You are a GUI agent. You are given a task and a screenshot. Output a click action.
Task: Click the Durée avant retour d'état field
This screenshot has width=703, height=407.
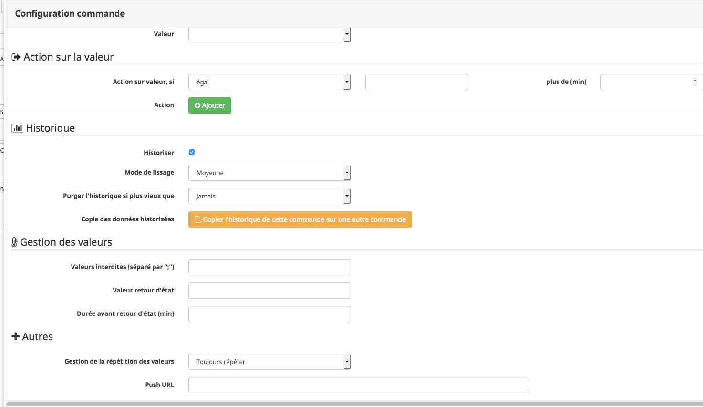pos(269,314)
